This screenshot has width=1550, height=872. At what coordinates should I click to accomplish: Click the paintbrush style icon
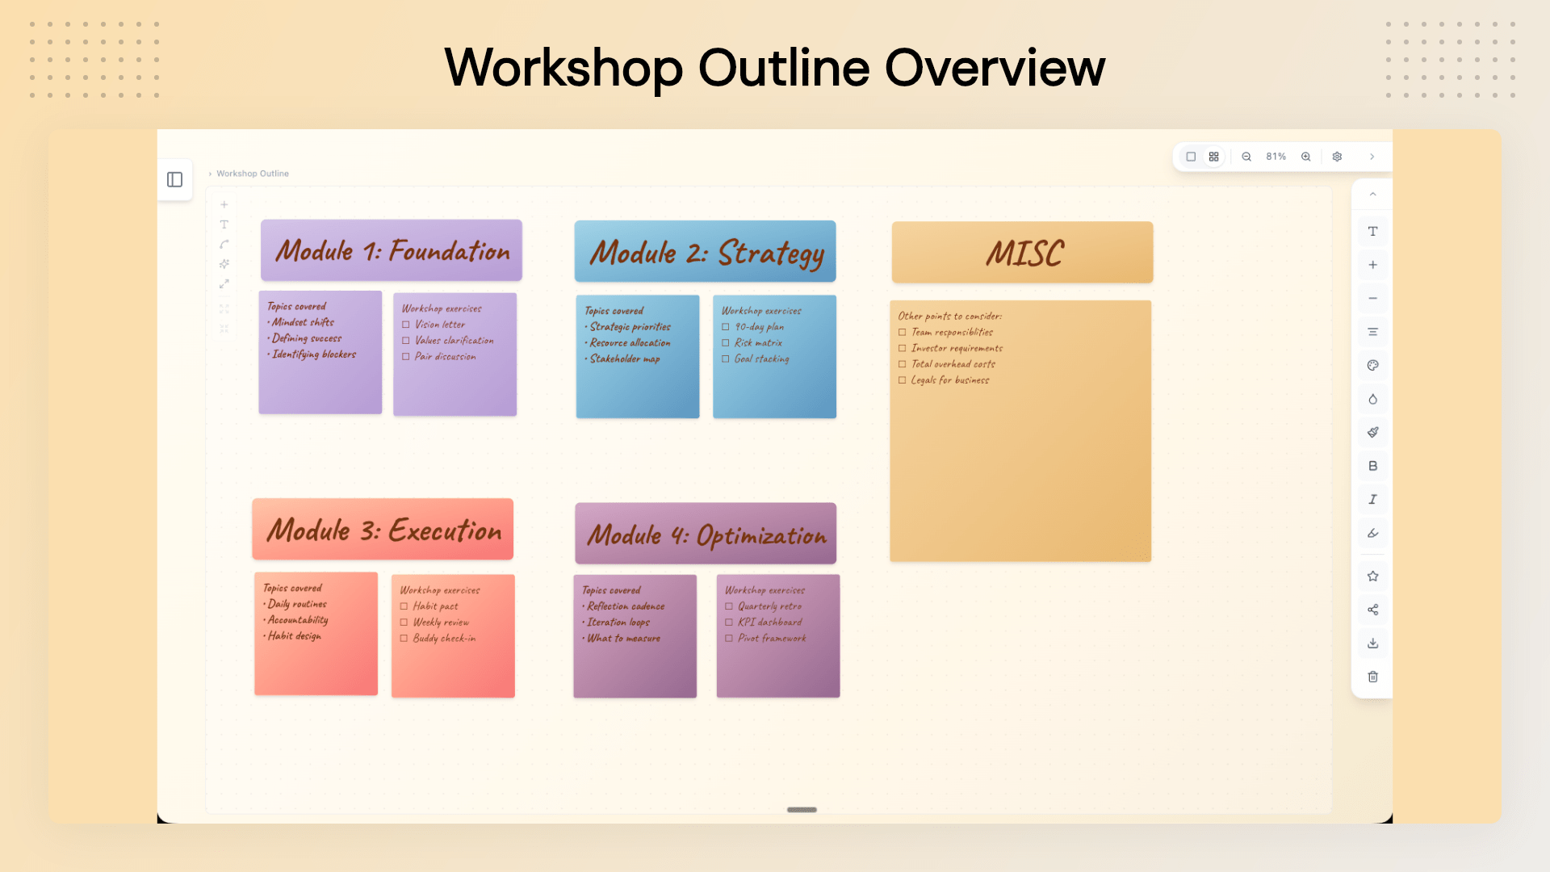(x=1372, y=433)
